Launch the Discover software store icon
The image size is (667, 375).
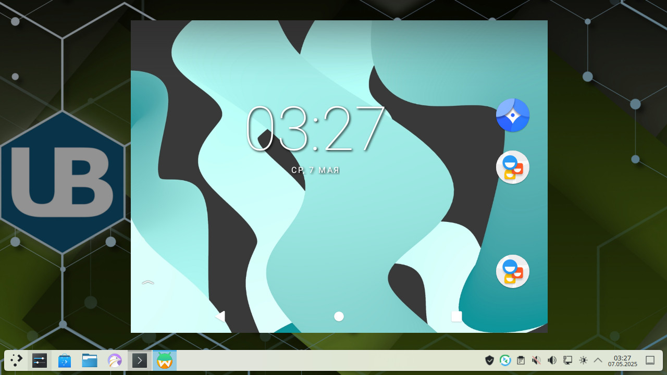(x=65, y=360)
